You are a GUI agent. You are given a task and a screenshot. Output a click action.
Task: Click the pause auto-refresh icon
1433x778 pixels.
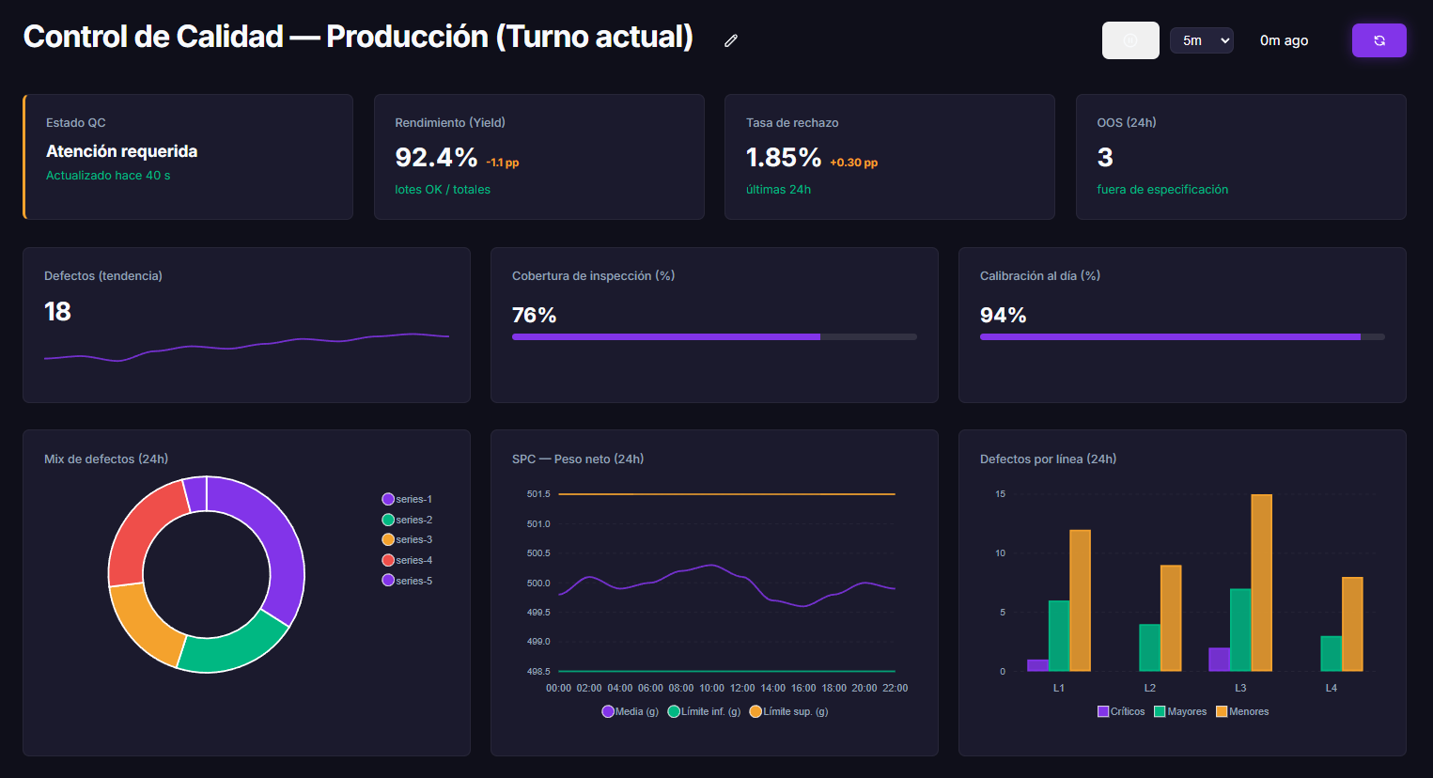pos(1129,40)
